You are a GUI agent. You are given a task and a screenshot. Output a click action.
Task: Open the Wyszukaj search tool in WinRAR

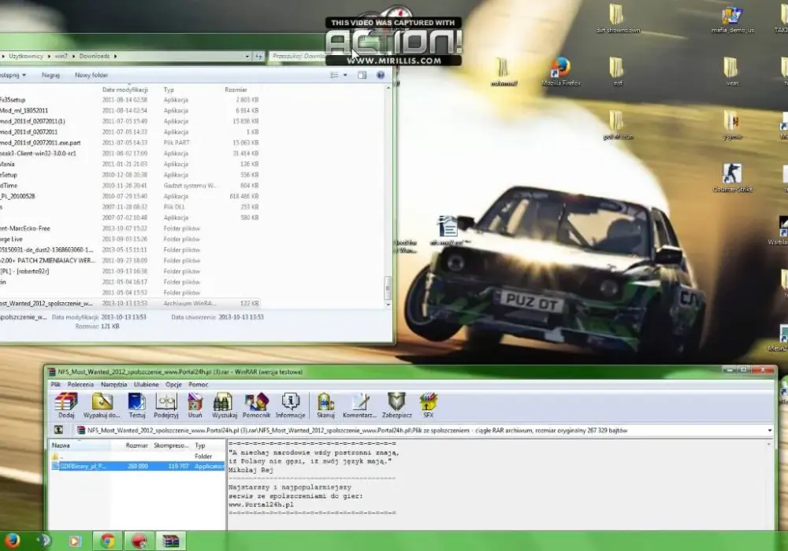[224, 405]
